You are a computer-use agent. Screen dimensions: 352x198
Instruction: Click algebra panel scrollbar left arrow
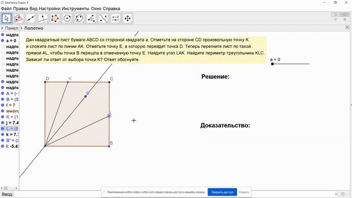point(2,188)
